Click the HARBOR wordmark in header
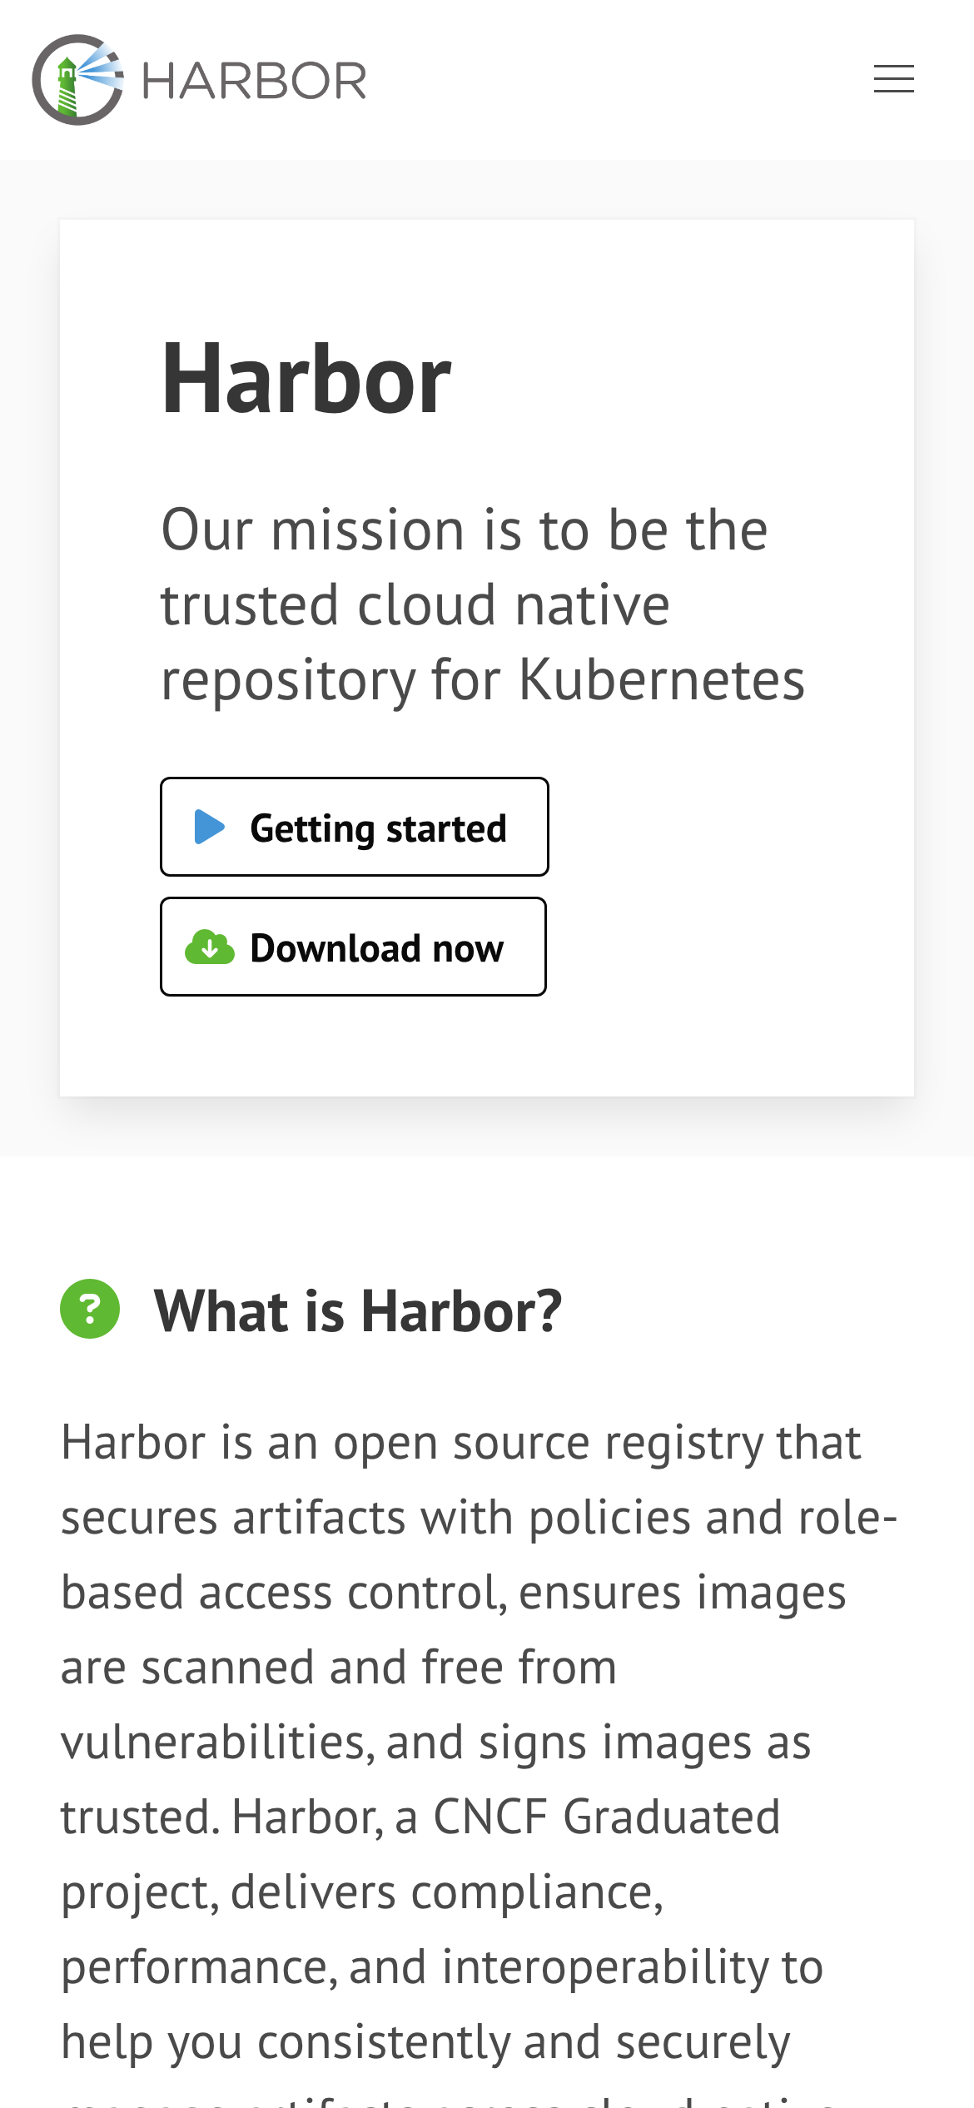Viewport: 974px width, 2108px height. click(254, 81)
